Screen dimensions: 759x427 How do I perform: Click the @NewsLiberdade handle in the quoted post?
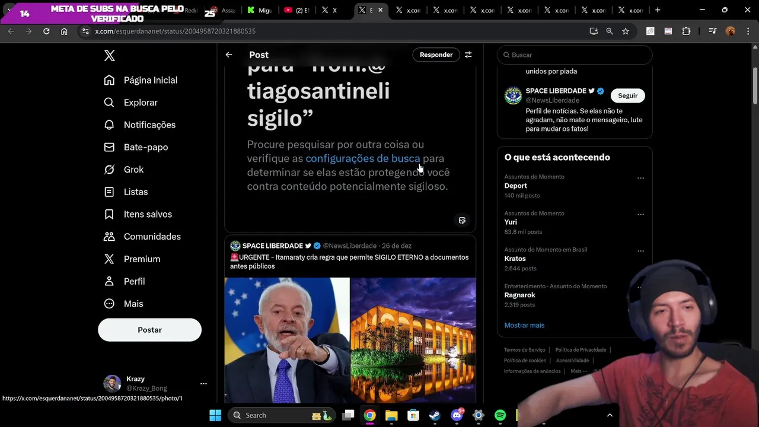coord(350,246)
